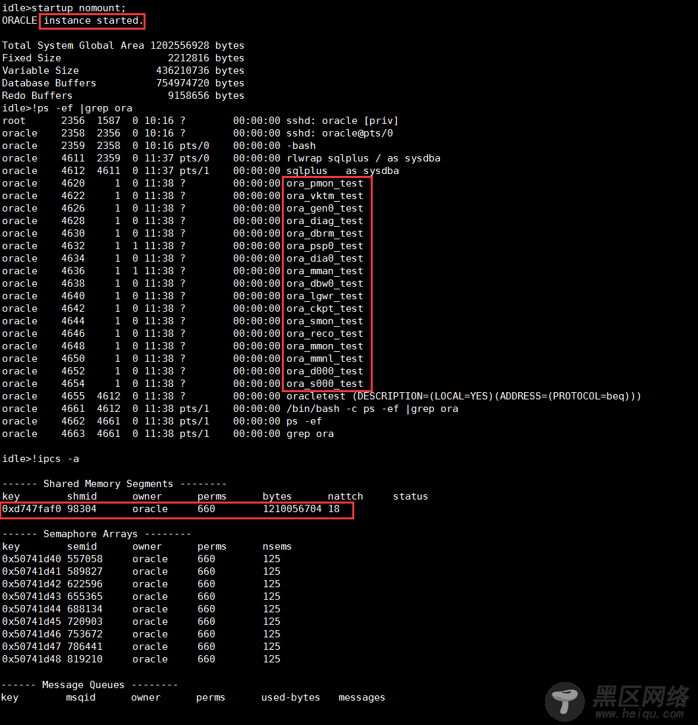Select the 'Total System Global Area' line
The width and height of the screenshot is (698, 725).
pos(123,45)
